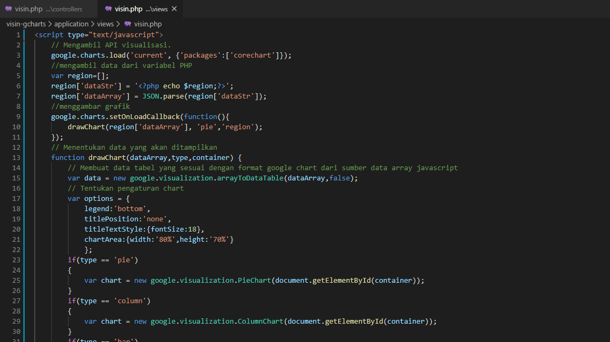Open views breadcrumb segment
This screenshot has width=610, height=342.
pyautogui.click(x=105, y=24)
